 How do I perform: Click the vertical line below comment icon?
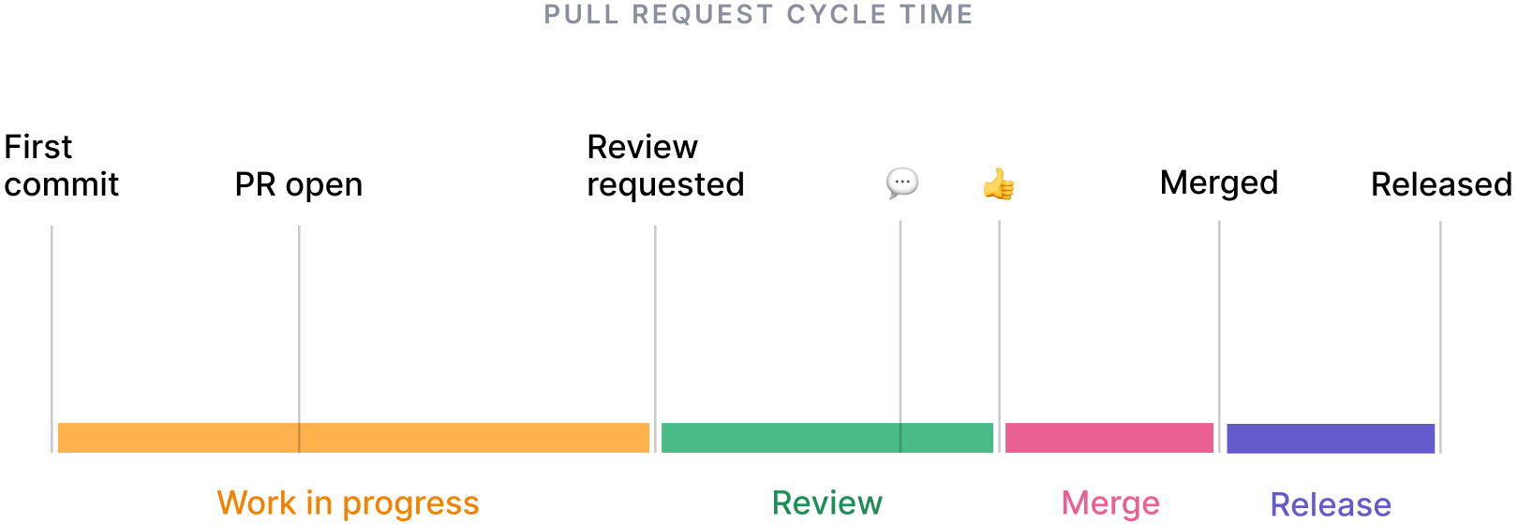click(x=900, y=337)
